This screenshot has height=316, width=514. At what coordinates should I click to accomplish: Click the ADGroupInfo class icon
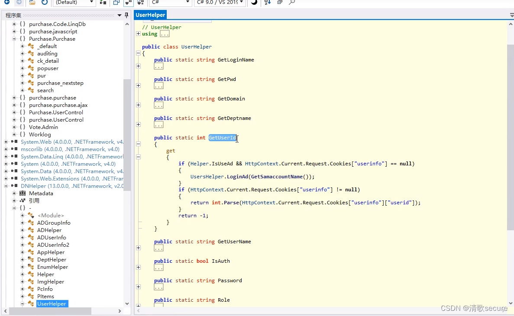click(x=31, y=223)
